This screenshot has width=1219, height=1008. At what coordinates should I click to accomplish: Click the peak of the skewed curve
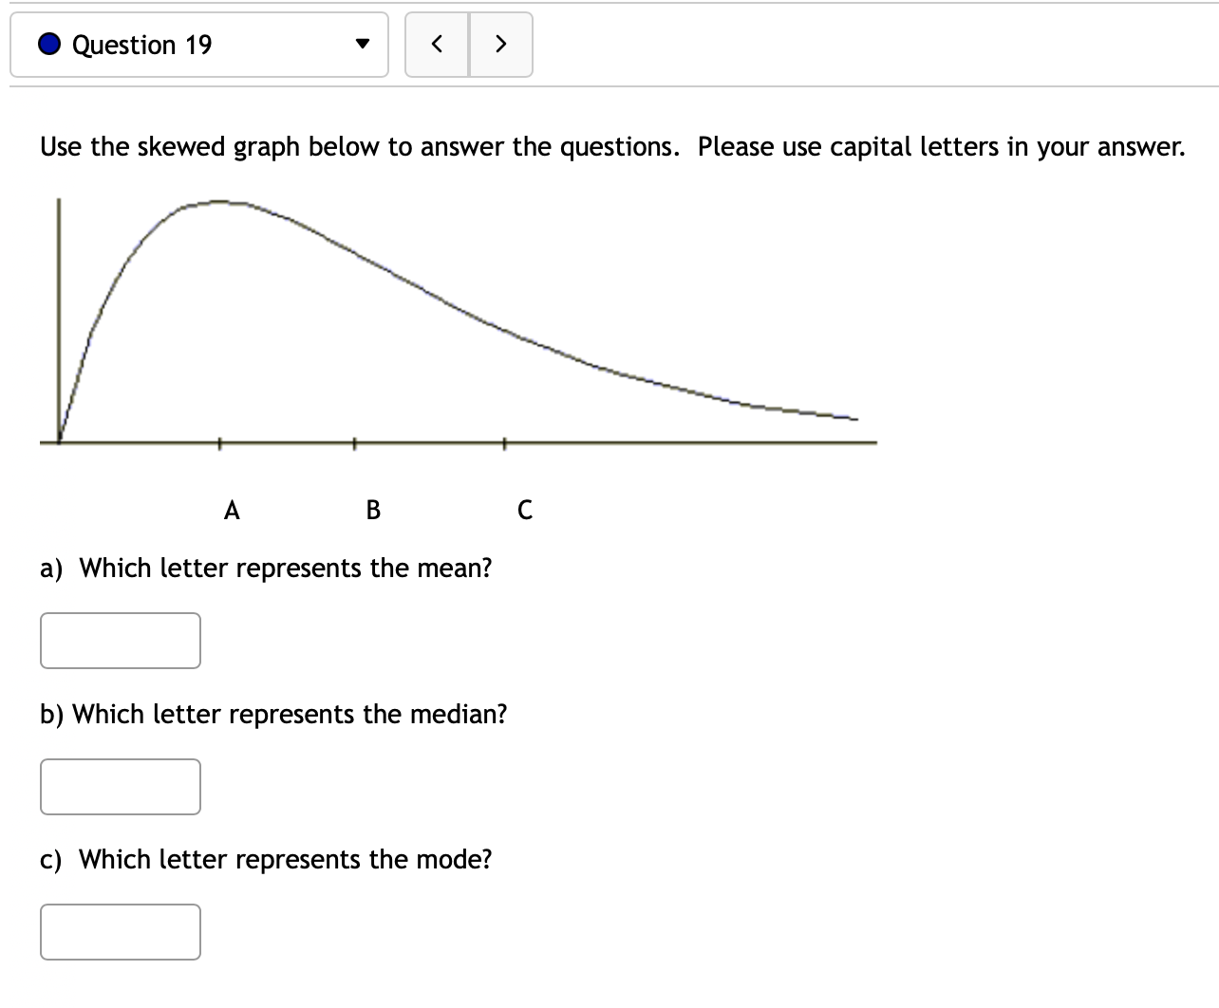218,200
